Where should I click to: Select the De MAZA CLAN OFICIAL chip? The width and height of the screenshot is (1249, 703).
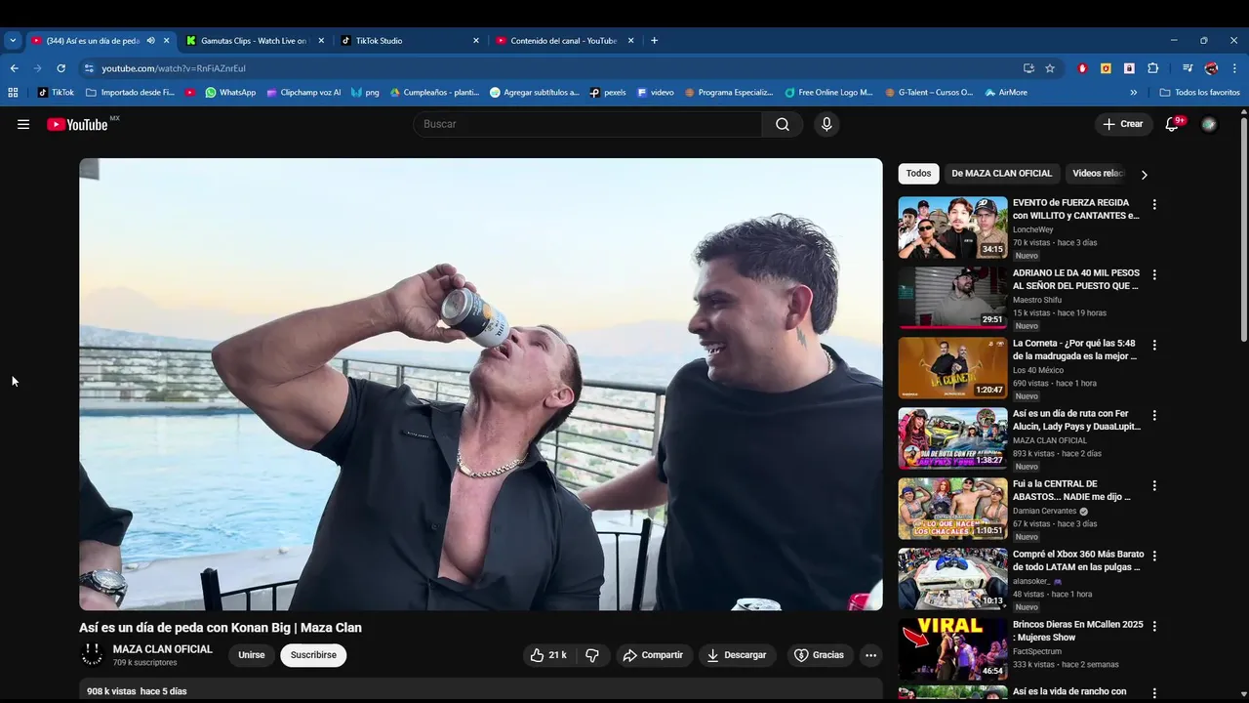click(x=1002, y=174)
